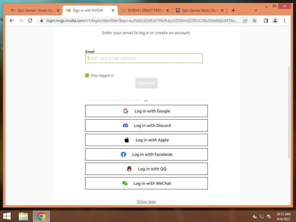Log in with Discord
Viewport: 296px width, 222px height.
point(147,125)
